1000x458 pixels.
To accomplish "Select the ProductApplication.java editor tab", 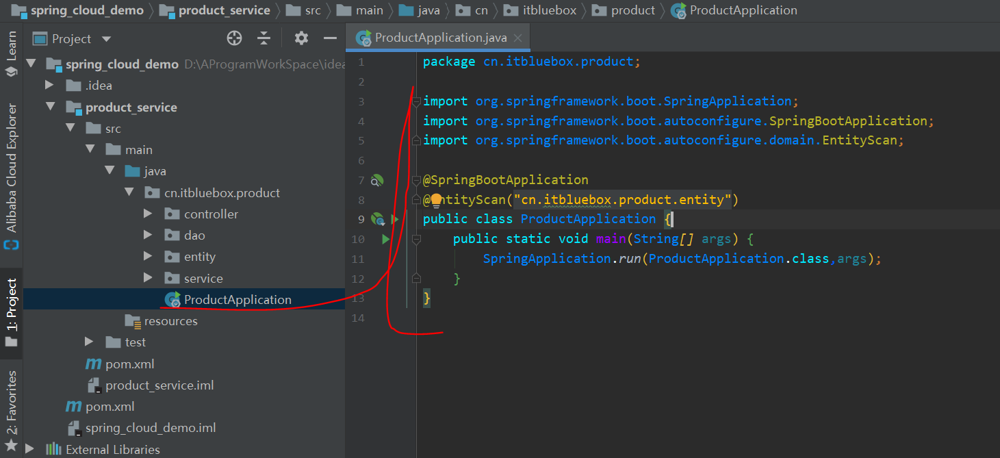I will pos(437,38).
